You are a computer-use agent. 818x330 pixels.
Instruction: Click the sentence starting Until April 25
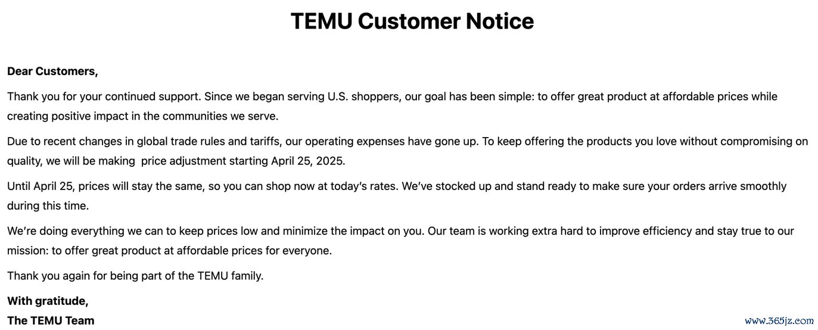point(203,186)
